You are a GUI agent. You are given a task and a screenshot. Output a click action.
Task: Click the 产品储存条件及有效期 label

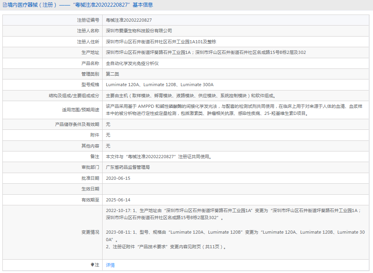click(77, 124)
